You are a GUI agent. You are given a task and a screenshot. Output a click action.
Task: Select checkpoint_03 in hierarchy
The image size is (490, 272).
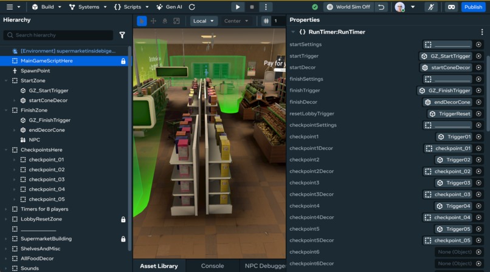click(47, 179)
